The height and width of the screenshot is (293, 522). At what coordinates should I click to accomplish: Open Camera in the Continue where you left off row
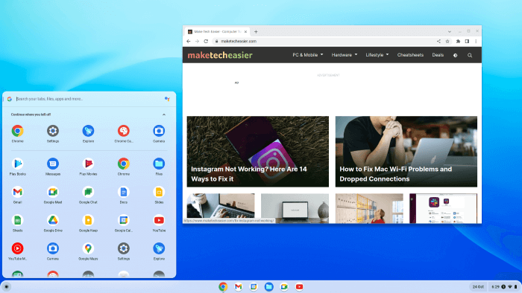159,131
